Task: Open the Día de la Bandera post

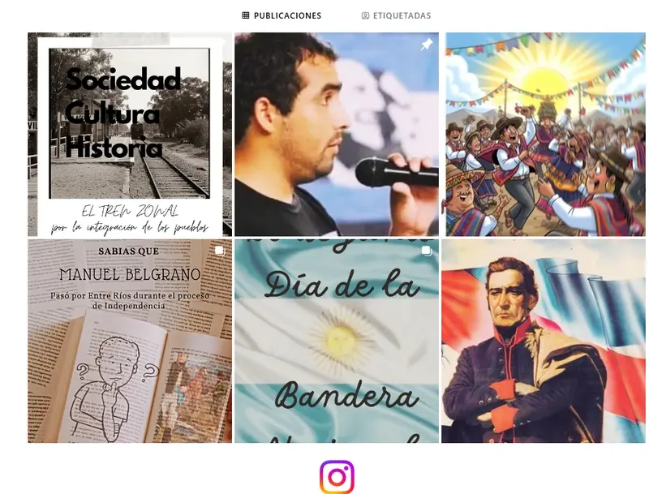Action: (x=337, y=341)
